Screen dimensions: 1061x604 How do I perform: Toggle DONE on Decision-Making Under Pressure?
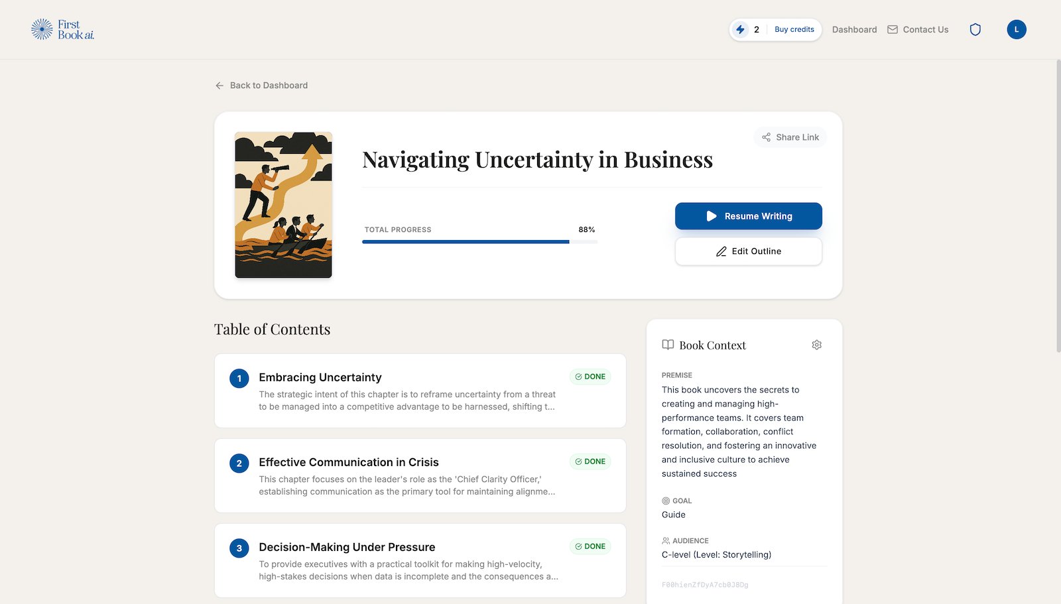coord(590,546)
